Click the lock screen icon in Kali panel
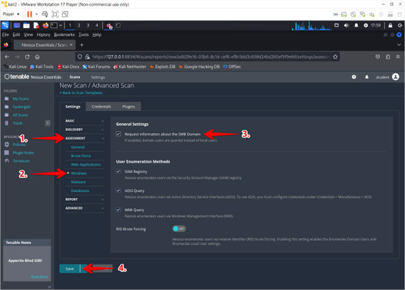Screen dimensions: 405x290 (x=391, y=25)
